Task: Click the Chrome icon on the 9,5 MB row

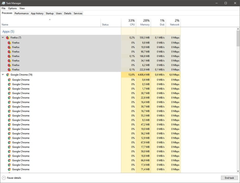Action: click(9, 120)
